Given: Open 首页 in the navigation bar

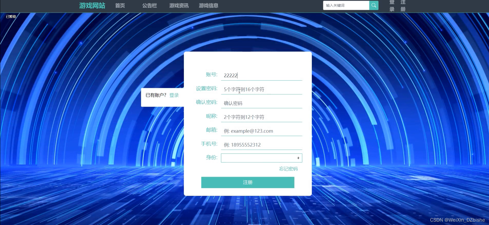Looking at the screenshot, I should click(x=120, y=6).
